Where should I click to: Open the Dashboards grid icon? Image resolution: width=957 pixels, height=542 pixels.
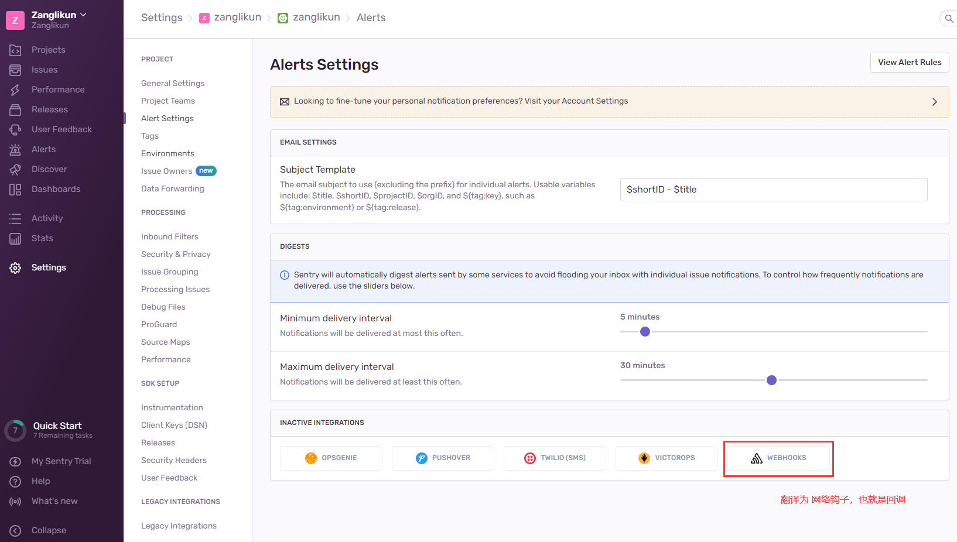[15, 190]
